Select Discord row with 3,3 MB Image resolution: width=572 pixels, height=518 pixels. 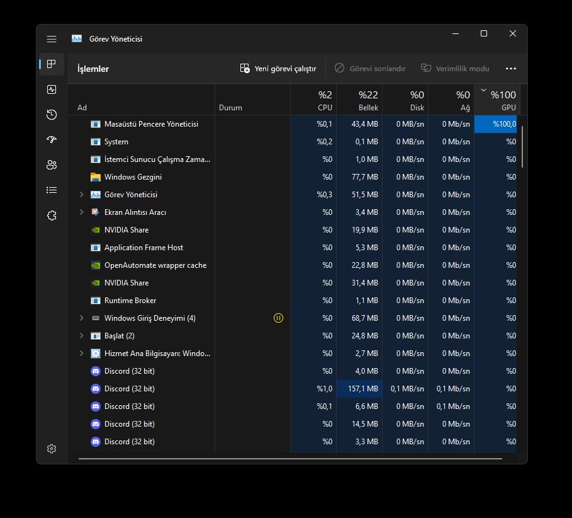coord(292,442)
